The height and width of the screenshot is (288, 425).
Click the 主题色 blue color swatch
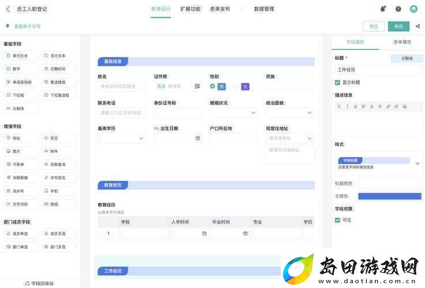pyautogui.click(x=389, y=196)
